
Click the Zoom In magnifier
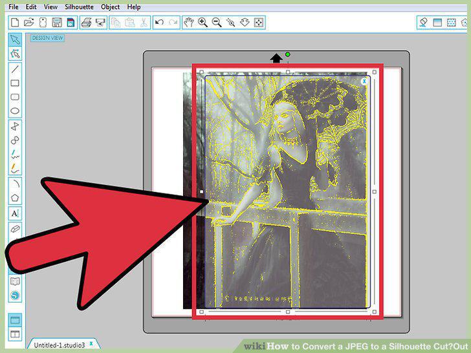(x=203, y=23)
